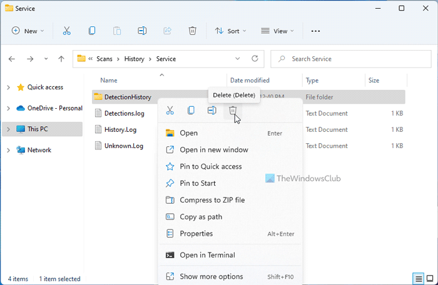Select Quick access in navigation pane
438x285 pixels.
(45, 87)
